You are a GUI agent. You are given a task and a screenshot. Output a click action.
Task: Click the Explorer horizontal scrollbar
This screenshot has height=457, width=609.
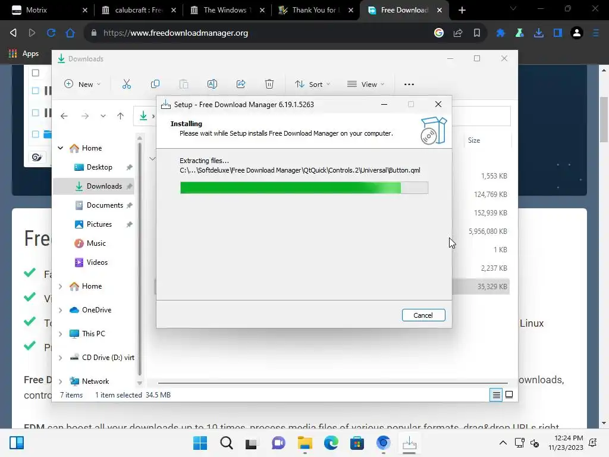pos(332,383)
